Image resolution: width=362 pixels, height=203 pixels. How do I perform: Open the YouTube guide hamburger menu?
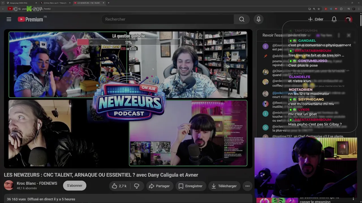pyautogui.click(x=9, y=19)
